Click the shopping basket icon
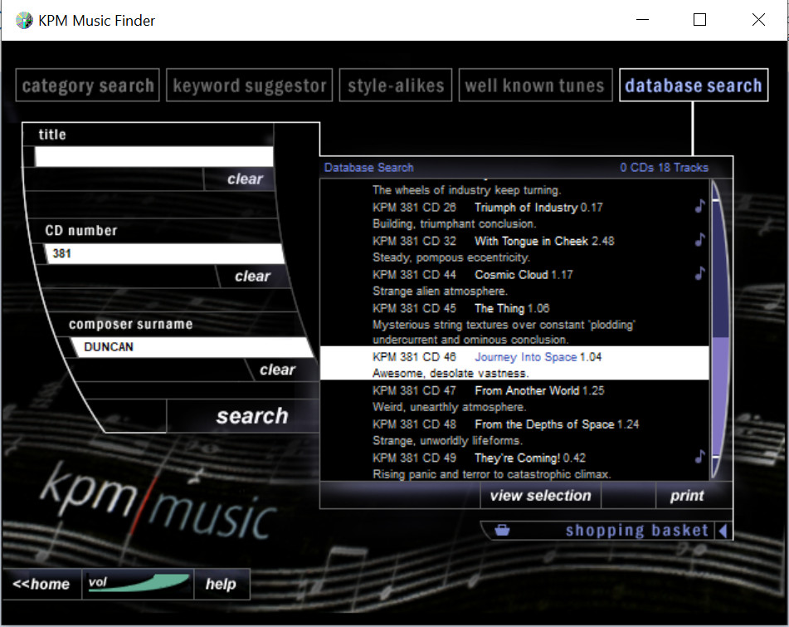 tap(502, 530)
